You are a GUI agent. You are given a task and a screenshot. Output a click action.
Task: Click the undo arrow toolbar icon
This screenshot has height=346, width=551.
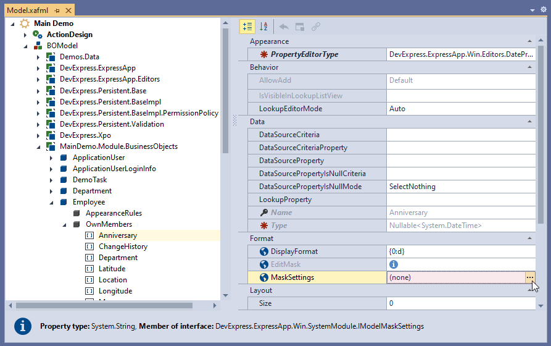click(284, 27)
